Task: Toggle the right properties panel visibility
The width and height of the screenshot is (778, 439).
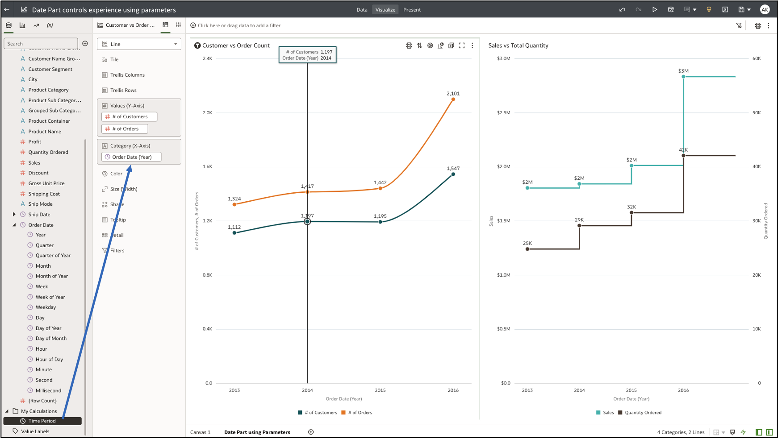Action: (x=770, y=432)
